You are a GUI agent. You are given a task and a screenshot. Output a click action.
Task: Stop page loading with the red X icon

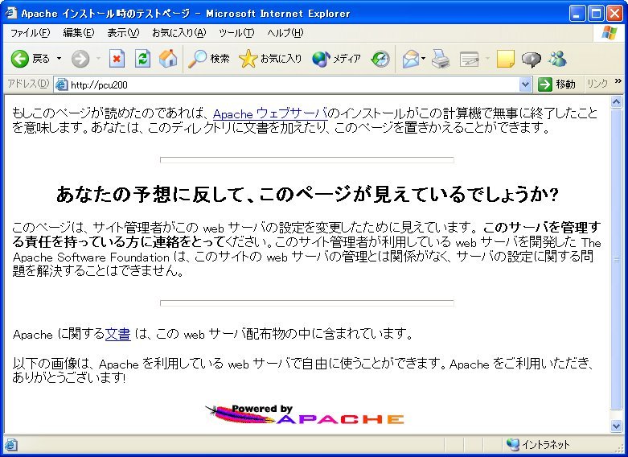tap(117, 60)
